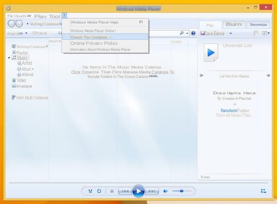
Task: Skip to next track
Action: [x=152, y=191]
